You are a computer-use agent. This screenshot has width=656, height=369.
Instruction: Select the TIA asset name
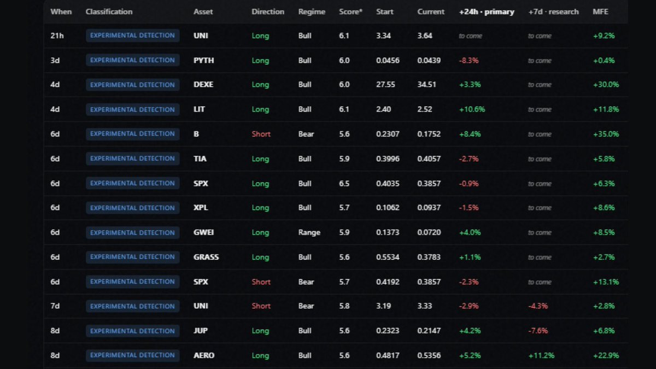(x=200, y=159)
